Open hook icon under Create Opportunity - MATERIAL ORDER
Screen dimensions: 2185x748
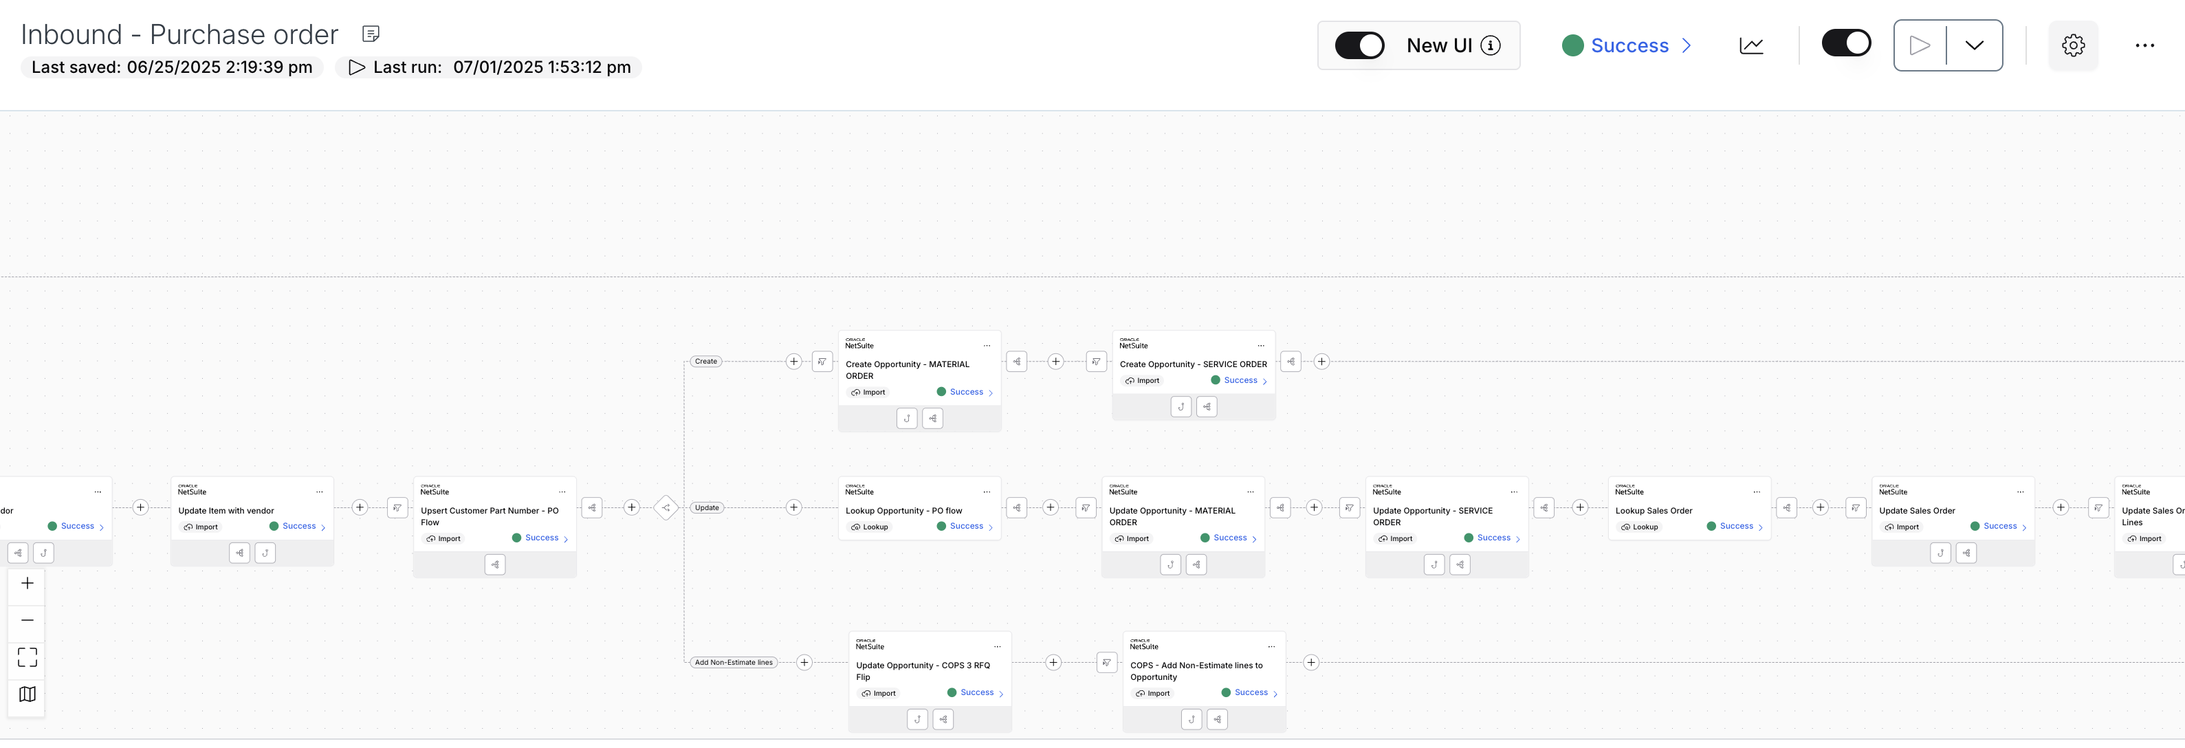(x=907, y=419)
